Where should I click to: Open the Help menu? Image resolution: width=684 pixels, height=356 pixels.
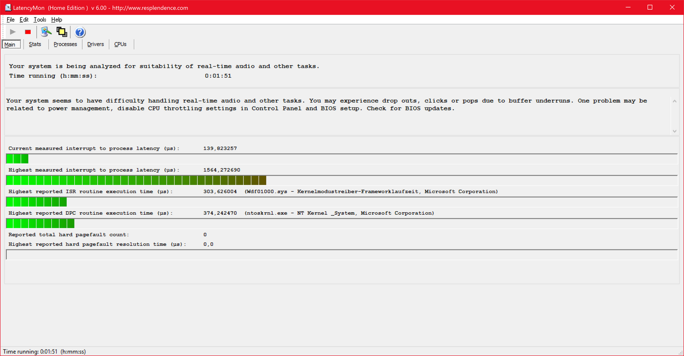click(x=57, y=20)
